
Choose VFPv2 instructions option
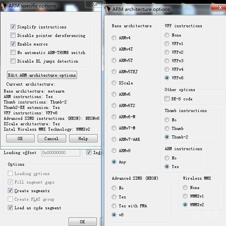pos(167,52)
